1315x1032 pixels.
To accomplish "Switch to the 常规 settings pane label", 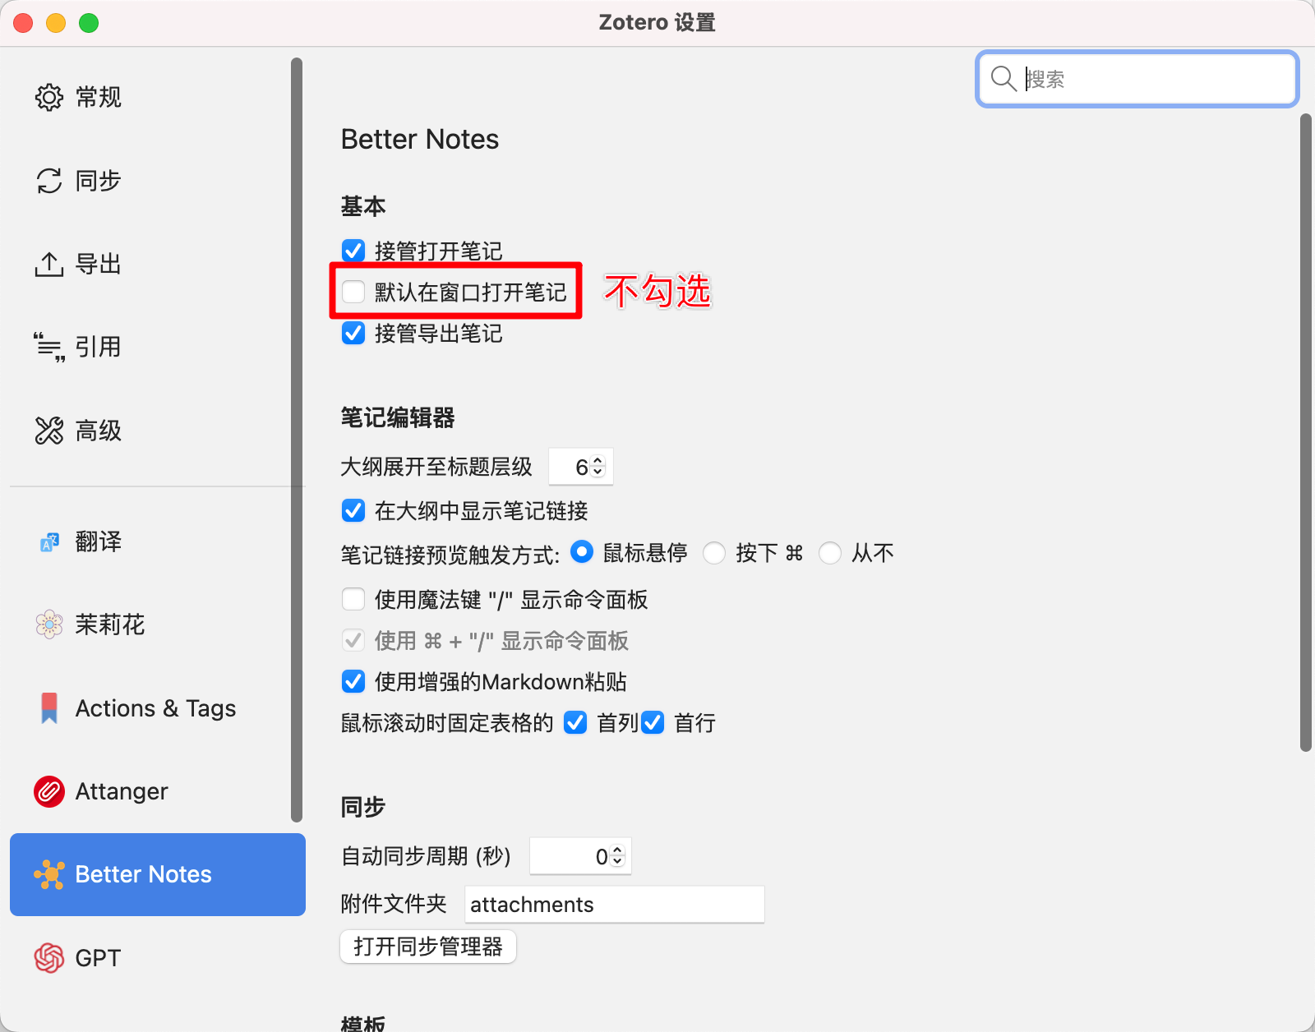I will tap(99, 97).
